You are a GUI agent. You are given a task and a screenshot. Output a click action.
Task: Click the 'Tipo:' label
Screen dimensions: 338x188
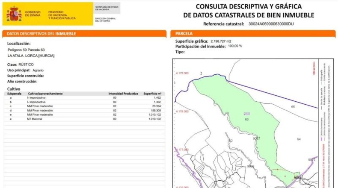(180, 52)
